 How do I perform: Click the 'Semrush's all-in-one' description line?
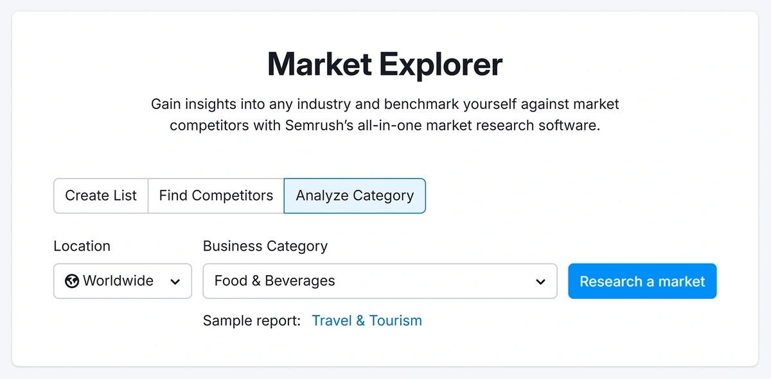385,126
